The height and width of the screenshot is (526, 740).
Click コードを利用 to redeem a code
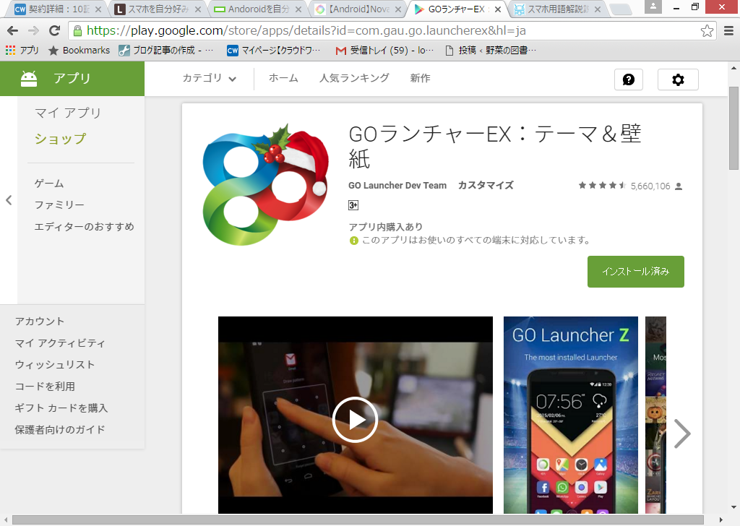tap(45, 387)
